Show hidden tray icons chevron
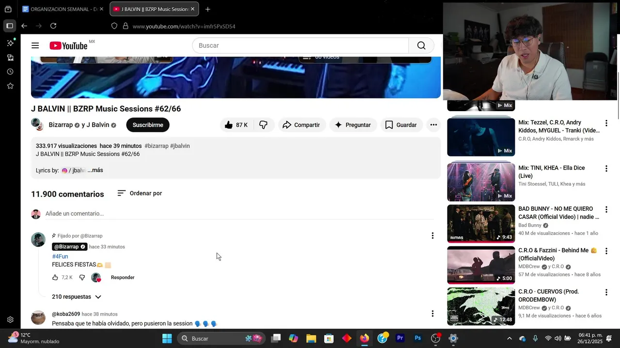The height and width of the screenshot is (348, 620). tap(509, 338)
